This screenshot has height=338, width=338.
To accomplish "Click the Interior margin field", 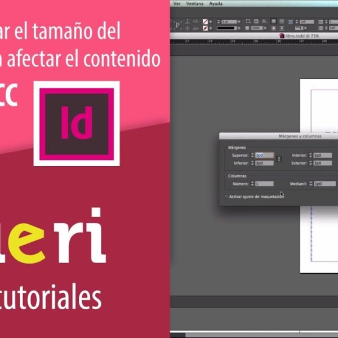I will pos(323,155).
